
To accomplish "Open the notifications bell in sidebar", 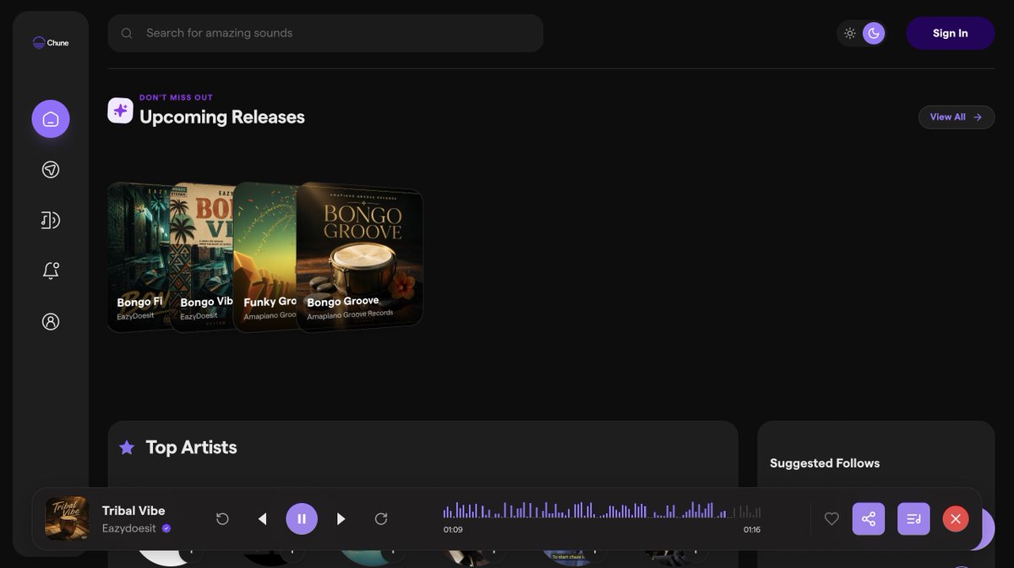I will [x=51, y=271].
